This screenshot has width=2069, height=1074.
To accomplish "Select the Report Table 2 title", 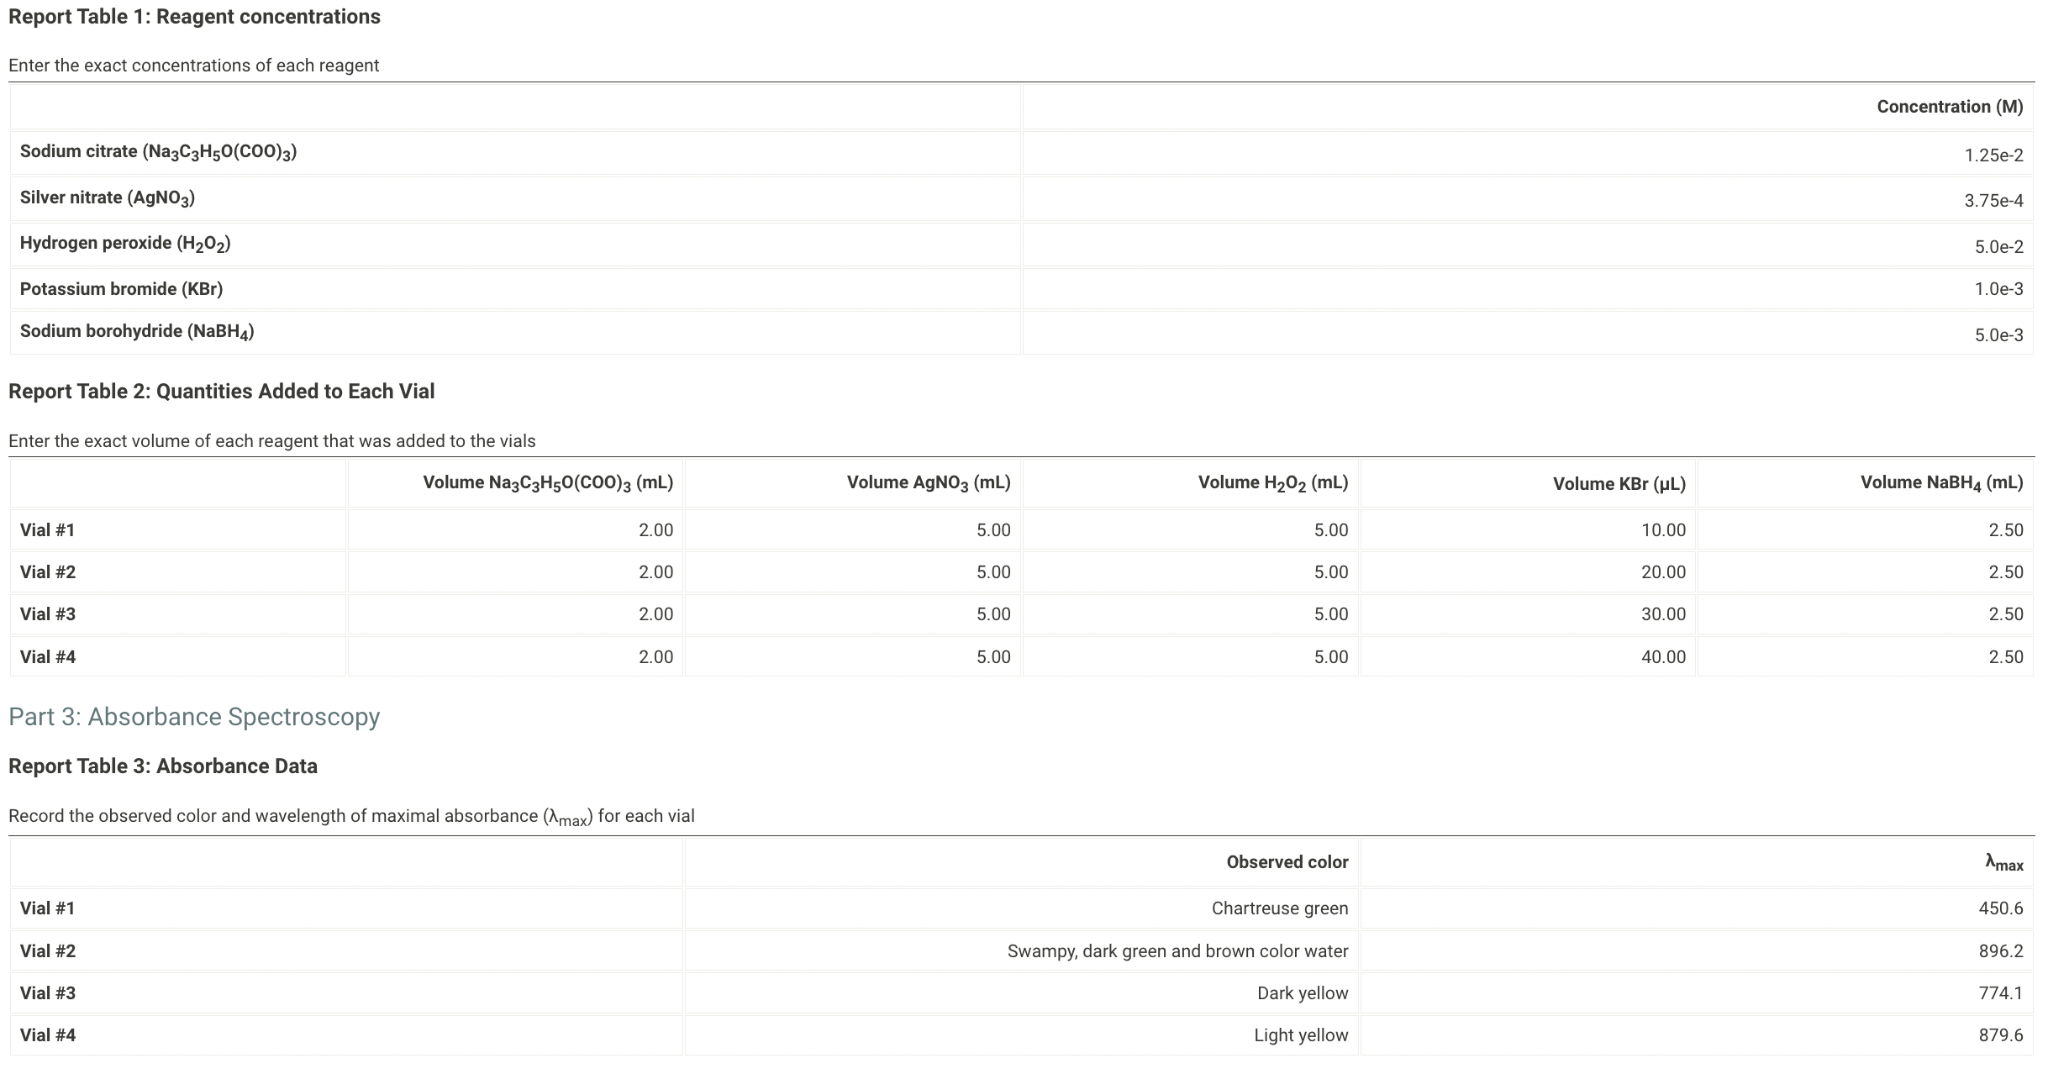I will 222,391.
